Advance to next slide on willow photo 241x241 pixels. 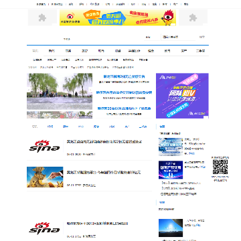click(90, 90)
